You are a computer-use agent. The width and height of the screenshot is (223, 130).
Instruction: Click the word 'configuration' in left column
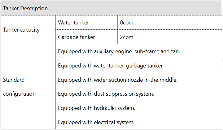pos(19,94)
